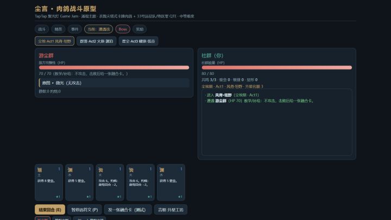
Task: Play the 渊 card right beside the 垣 card
Action: 79,183
